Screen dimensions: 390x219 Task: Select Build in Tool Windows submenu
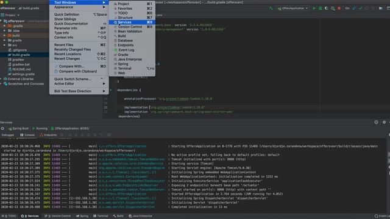(x=132, y=36)
